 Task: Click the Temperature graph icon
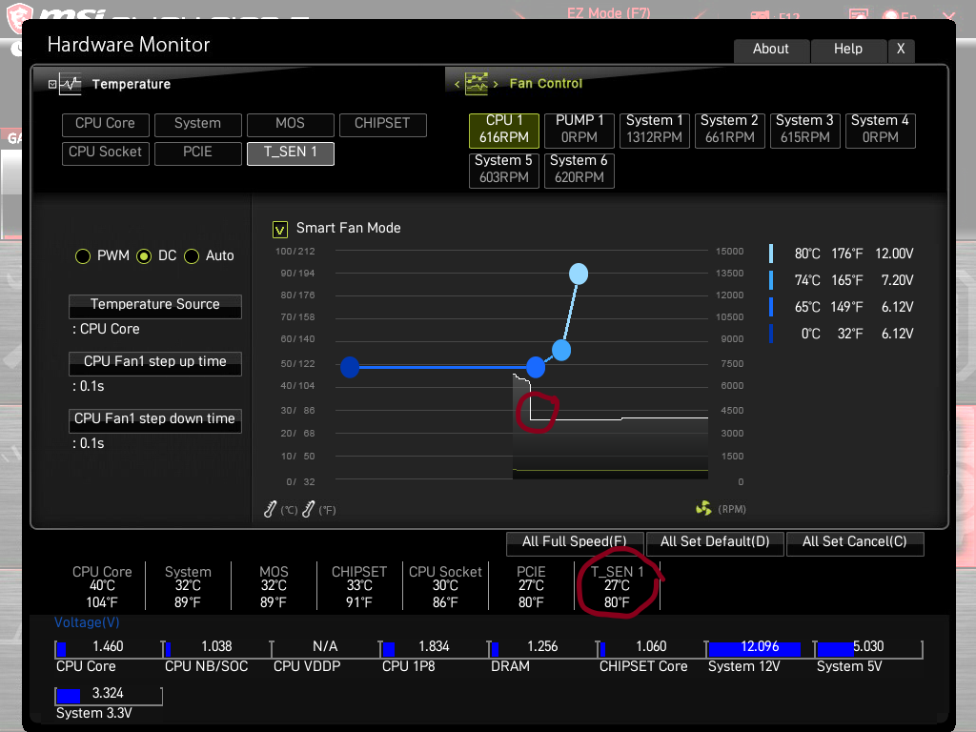point(70,84)
